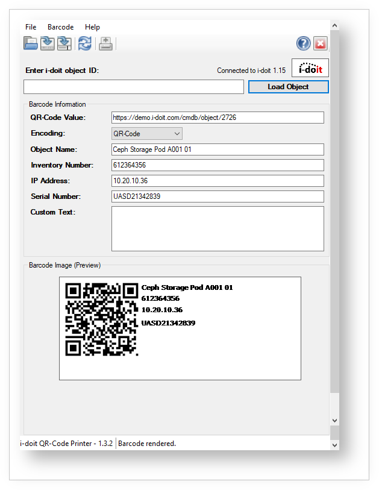Click the Object Name field
This screenshot has height=490, width=379.
218,149
